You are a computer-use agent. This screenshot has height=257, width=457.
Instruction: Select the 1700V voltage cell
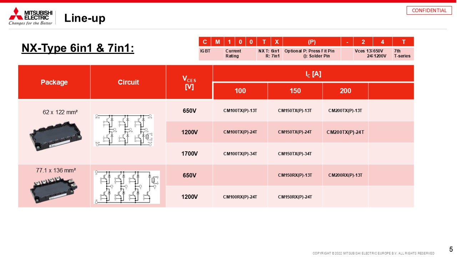[190, 153]
